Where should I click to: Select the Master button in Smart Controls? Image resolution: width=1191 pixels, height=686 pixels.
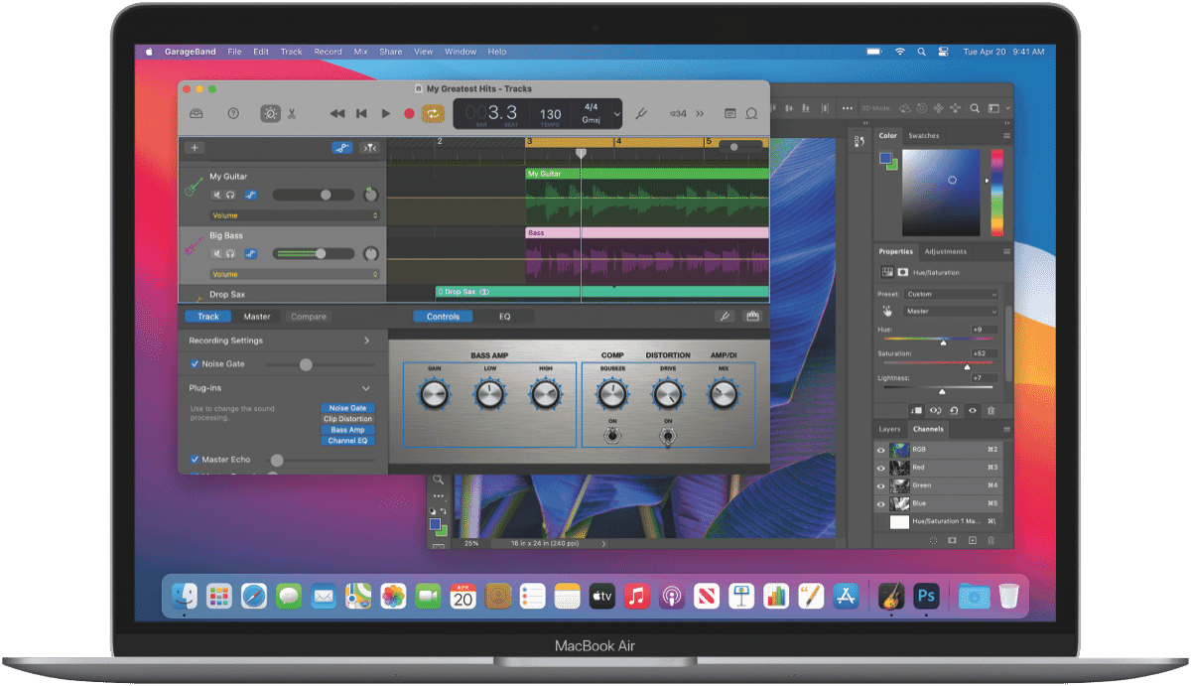pyautogui.click(x=257, y=317)
